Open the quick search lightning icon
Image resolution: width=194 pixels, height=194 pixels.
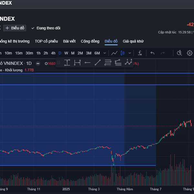coord(179,53)
